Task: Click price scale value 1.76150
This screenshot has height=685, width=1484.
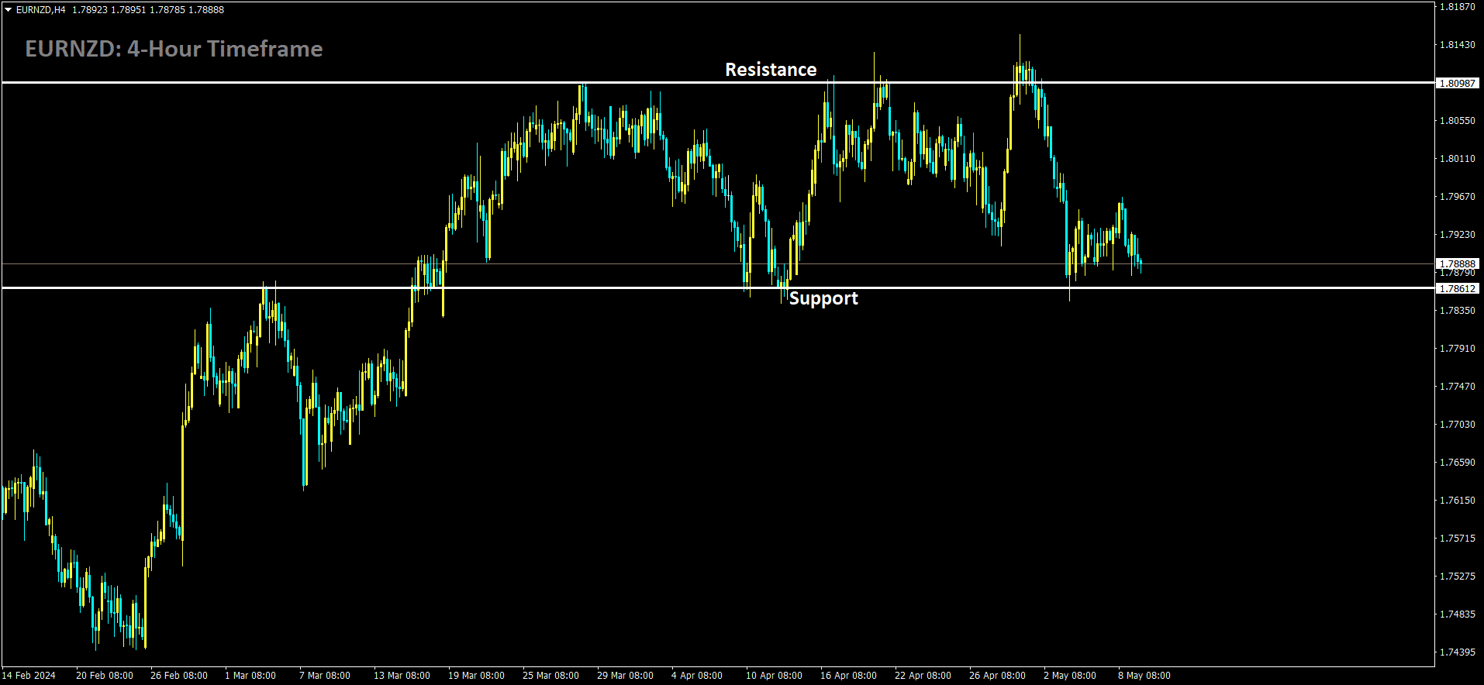Action: (1458, 500)
